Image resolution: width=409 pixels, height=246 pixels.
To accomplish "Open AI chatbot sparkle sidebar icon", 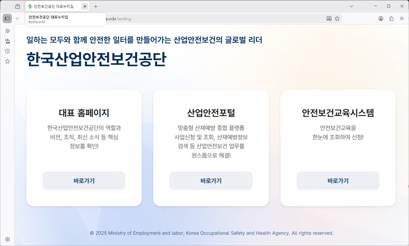I will (8, 31).
